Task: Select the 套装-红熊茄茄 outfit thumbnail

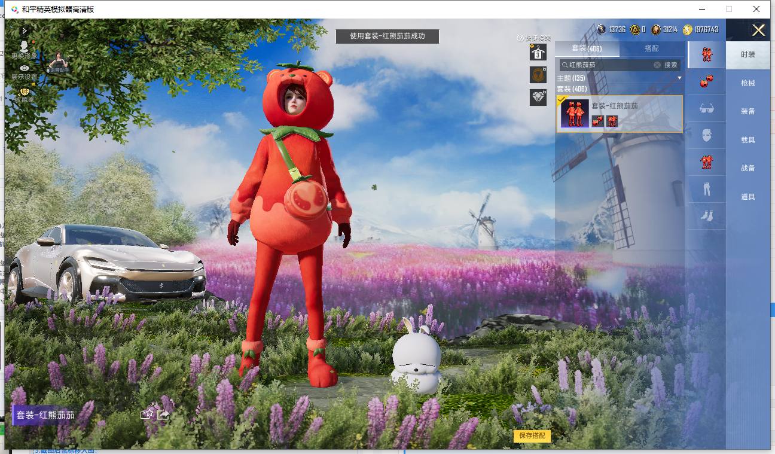Action: [575, 114]
